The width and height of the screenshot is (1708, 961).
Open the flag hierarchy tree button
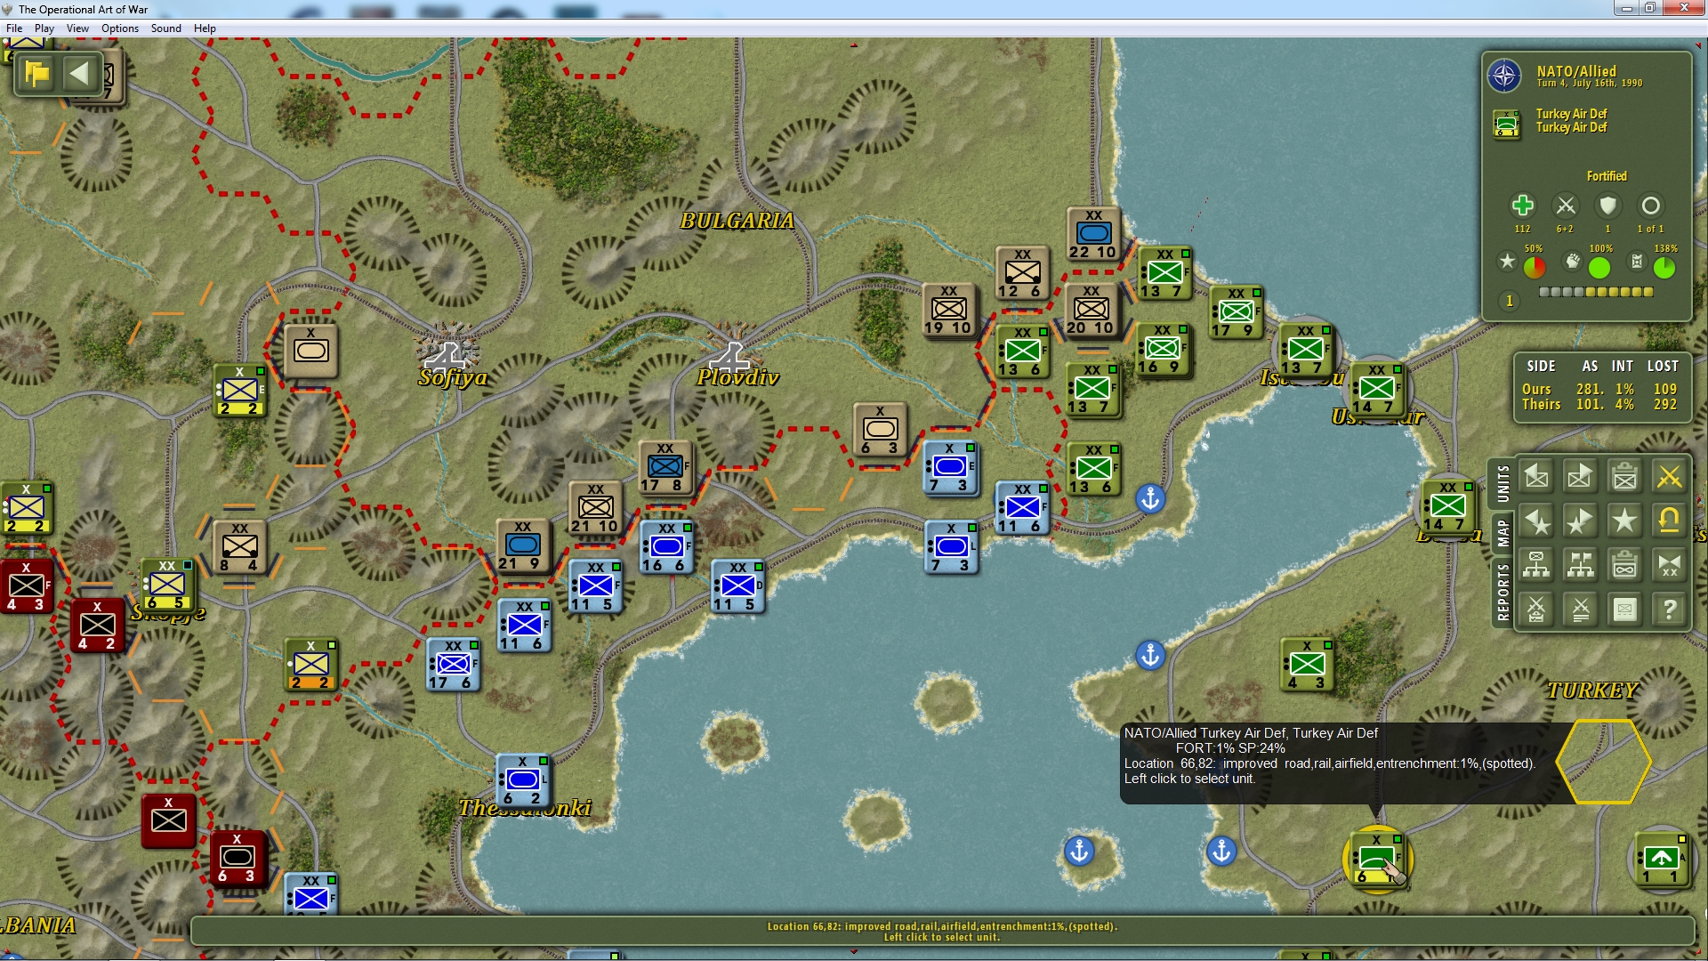pos(1580,565)
